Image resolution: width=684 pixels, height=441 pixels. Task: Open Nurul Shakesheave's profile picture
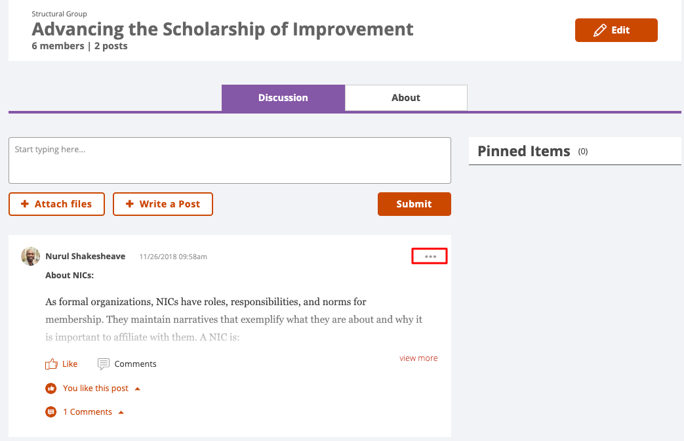click(x=31, y=257)
